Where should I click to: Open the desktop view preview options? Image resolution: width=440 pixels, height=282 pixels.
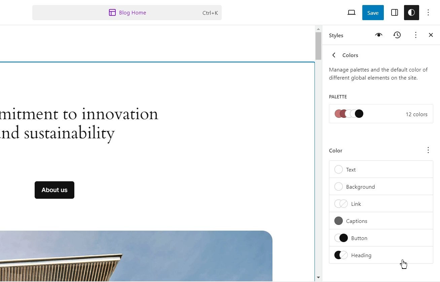(x=352, y=13)
